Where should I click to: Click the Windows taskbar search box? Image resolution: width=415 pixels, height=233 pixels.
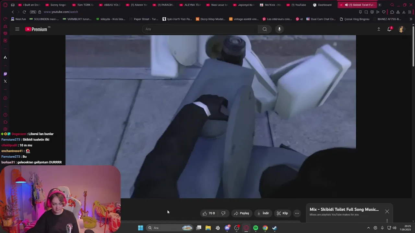[x=170, y=228]
